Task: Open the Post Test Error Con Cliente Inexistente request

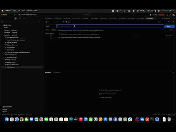Action: [x=18, y=52]
